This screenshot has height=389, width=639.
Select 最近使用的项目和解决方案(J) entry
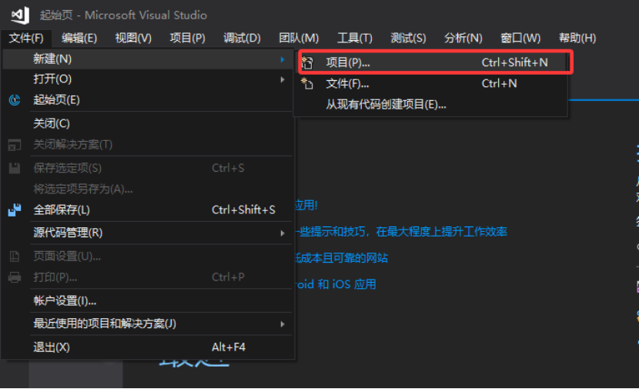[x=148, y=324]
